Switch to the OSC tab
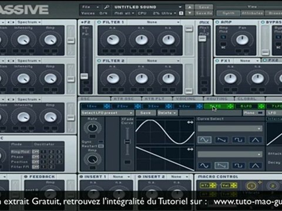The height and width of the screenshot is (211, 282). coord(94,98)
